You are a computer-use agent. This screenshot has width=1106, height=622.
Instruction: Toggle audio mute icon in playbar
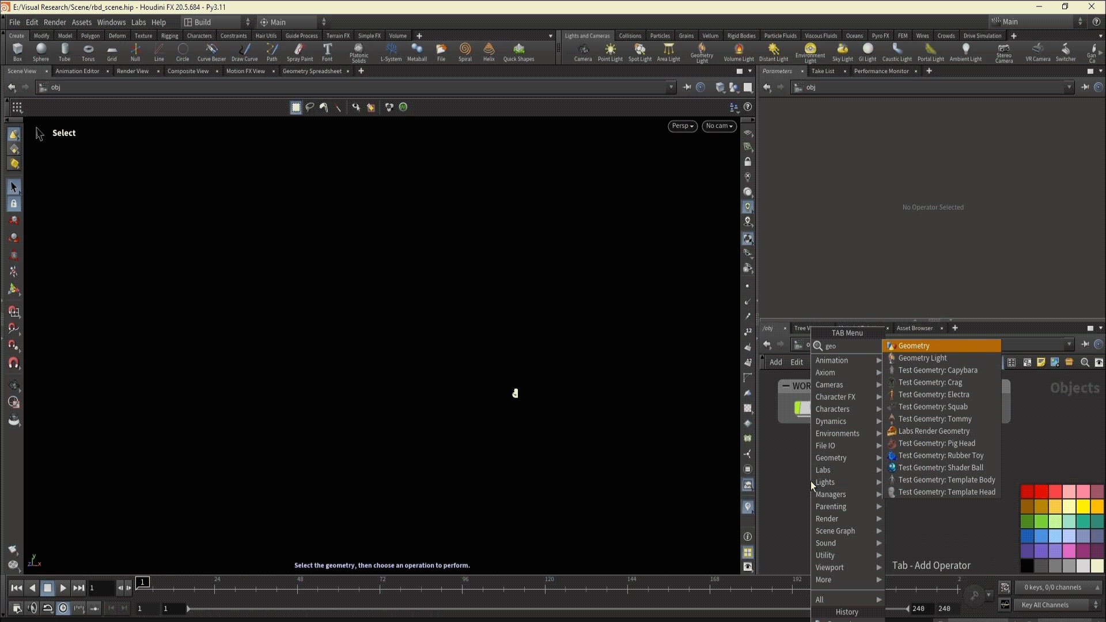tap(32, 608)
